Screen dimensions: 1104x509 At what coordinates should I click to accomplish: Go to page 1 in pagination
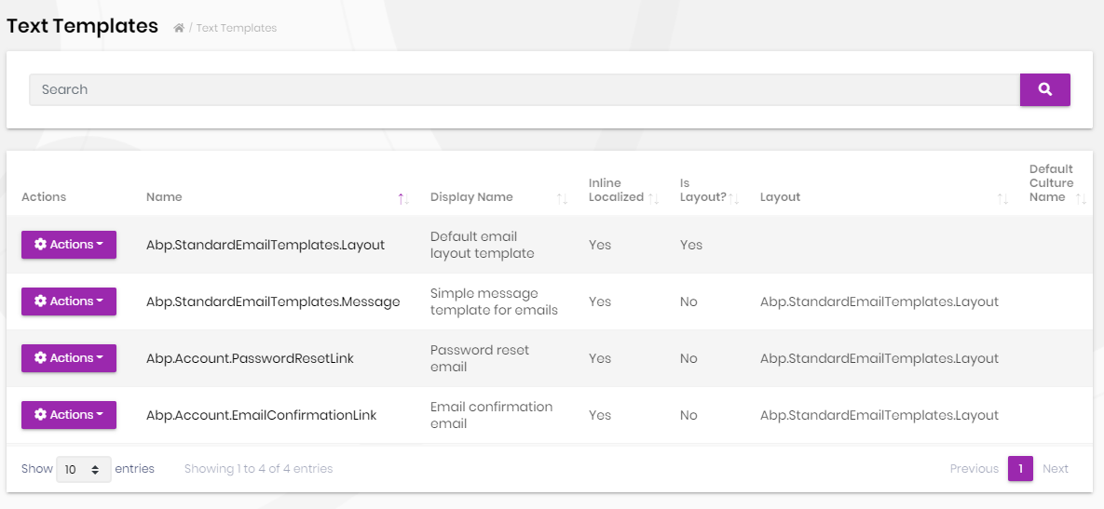coord(1020,469)
